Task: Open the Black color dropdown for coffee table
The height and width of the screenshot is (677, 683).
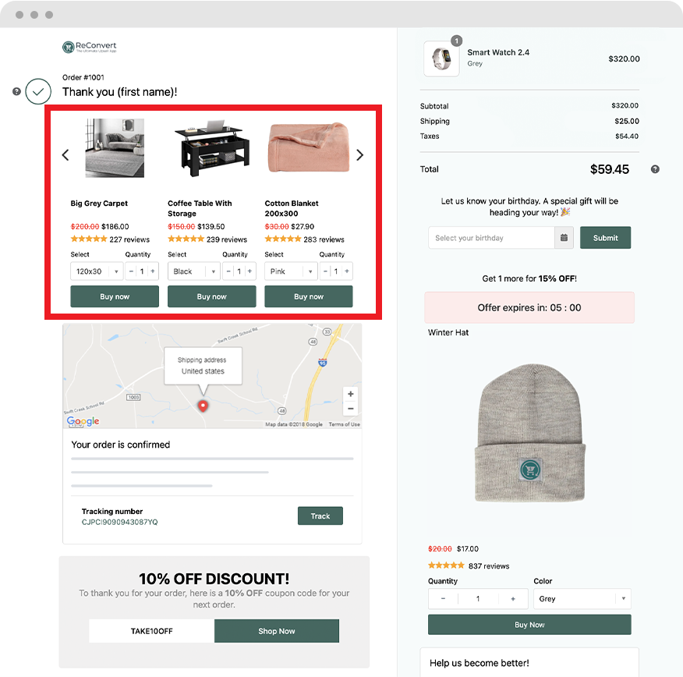Action: point(194,271)
